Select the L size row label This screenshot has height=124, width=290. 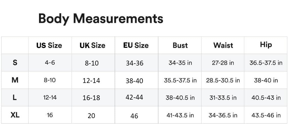[15, 97]
